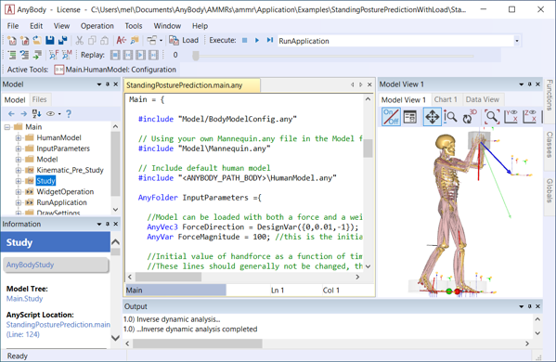Click the green arrow go-to icon
The width and height of the screenshot is (556, 362).
pos(37,55)
